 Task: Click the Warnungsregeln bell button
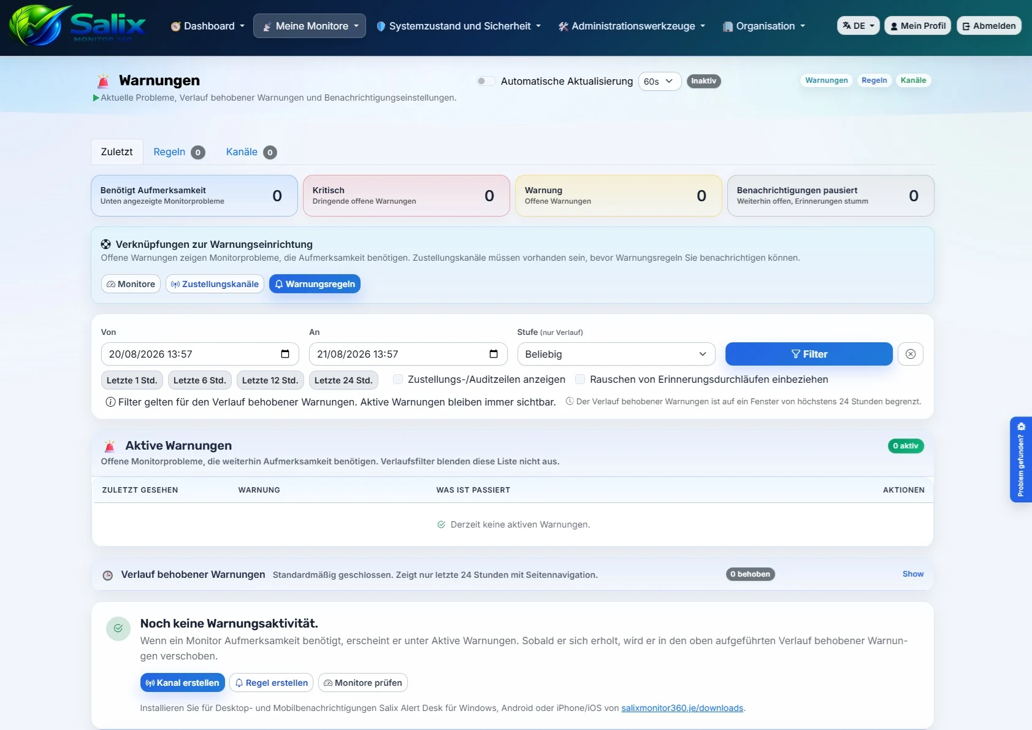[x=315, y=284]
